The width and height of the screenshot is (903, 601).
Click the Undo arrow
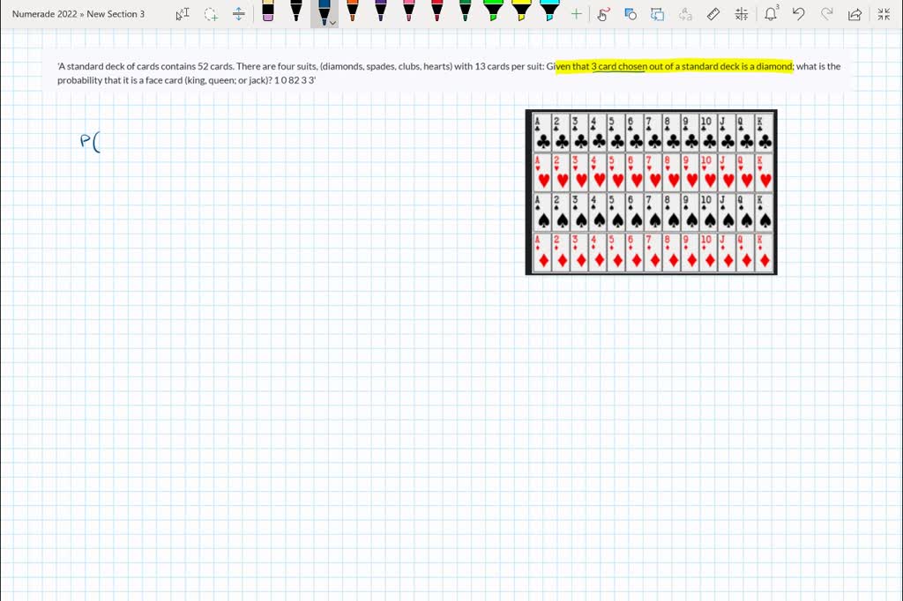[799, 14]
